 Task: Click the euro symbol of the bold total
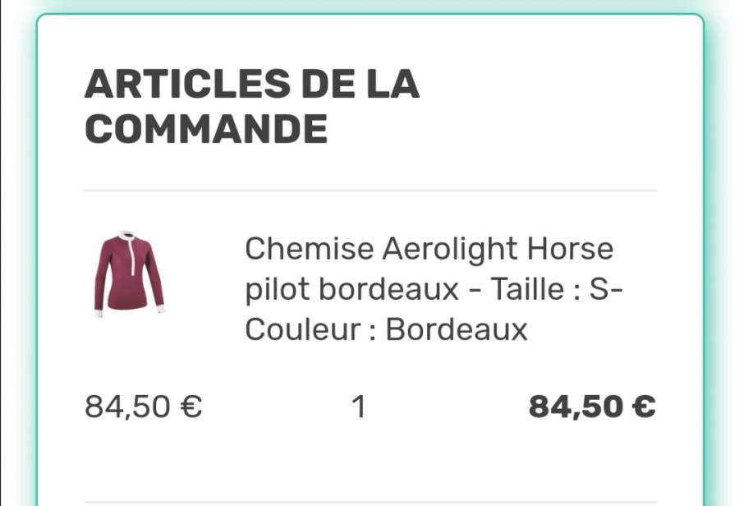coord(643,407)
